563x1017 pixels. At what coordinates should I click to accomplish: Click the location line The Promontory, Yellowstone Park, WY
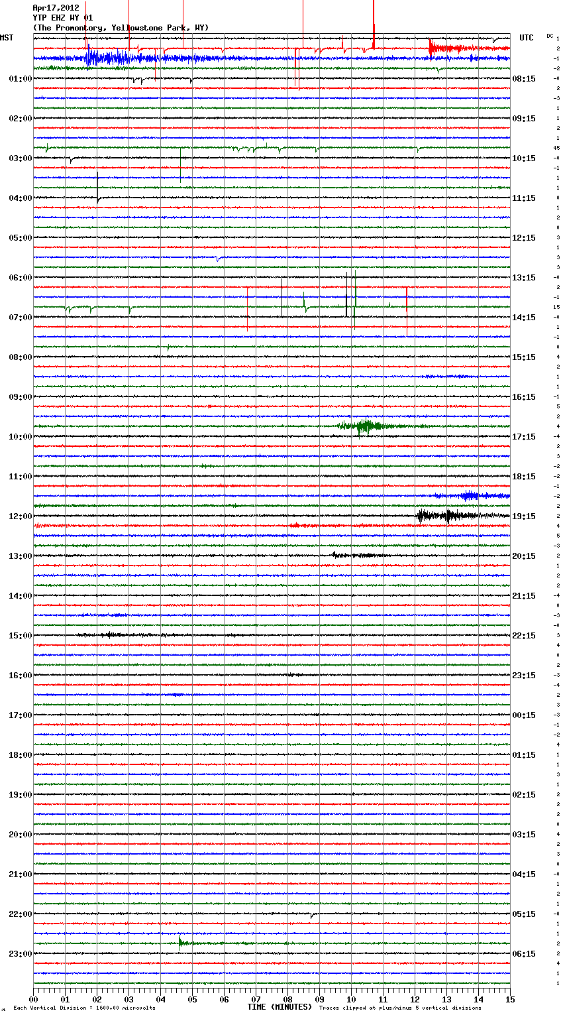pos(121,28)
